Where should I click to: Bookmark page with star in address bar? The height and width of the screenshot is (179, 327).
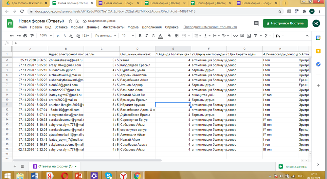(x=280, y=11)
